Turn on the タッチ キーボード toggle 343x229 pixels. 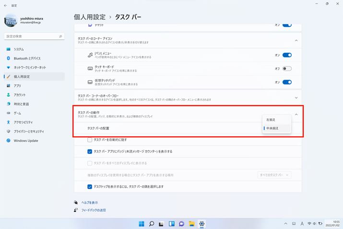click(287, 69)
